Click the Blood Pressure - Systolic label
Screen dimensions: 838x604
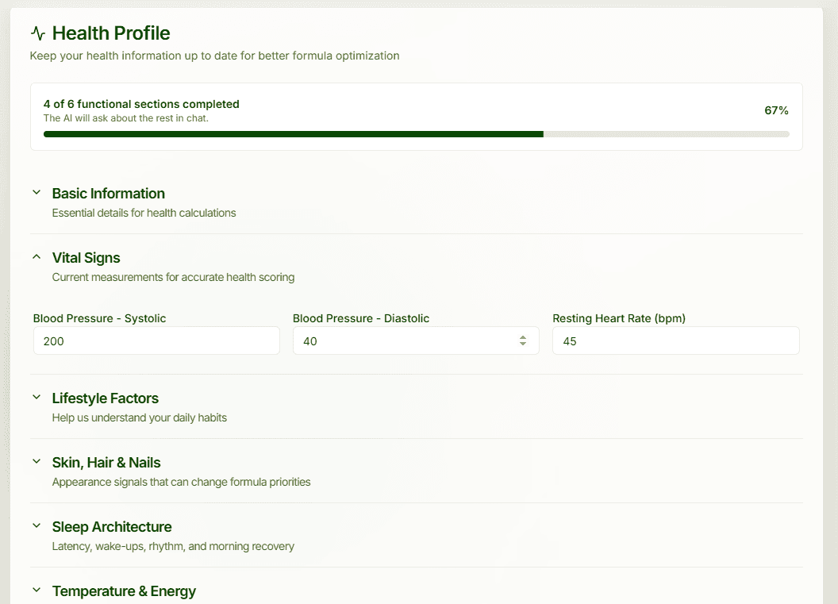coord(99,318)
